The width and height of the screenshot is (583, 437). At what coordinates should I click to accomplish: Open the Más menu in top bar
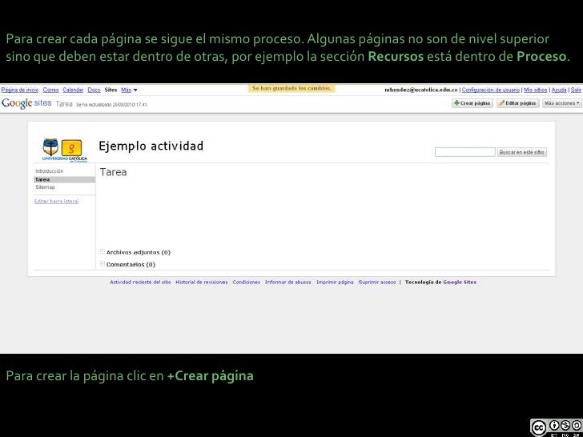coord(129,90)
